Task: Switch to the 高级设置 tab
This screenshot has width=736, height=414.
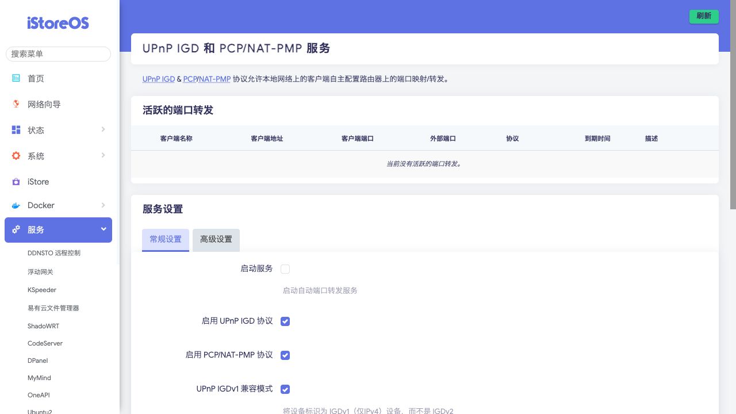Action: click(216, 240)
